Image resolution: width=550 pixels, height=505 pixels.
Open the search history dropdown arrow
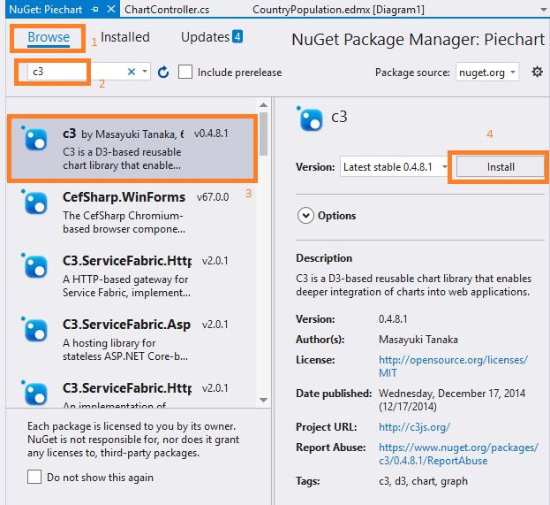tap(145, 72)
